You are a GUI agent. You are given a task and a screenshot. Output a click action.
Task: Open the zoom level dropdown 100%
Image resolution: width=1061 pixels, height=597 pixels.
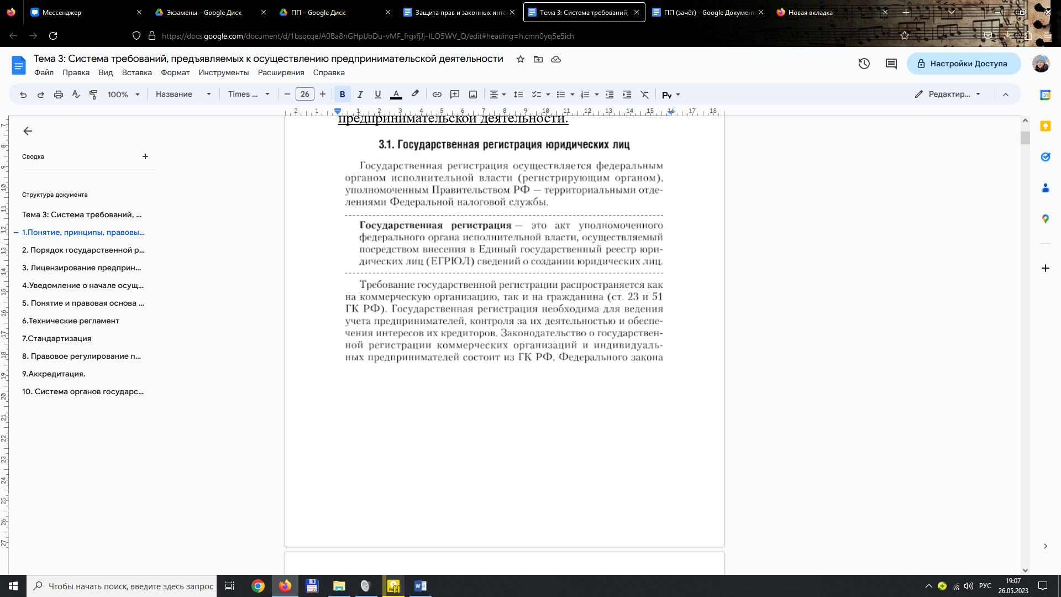[x=124, y=95]
